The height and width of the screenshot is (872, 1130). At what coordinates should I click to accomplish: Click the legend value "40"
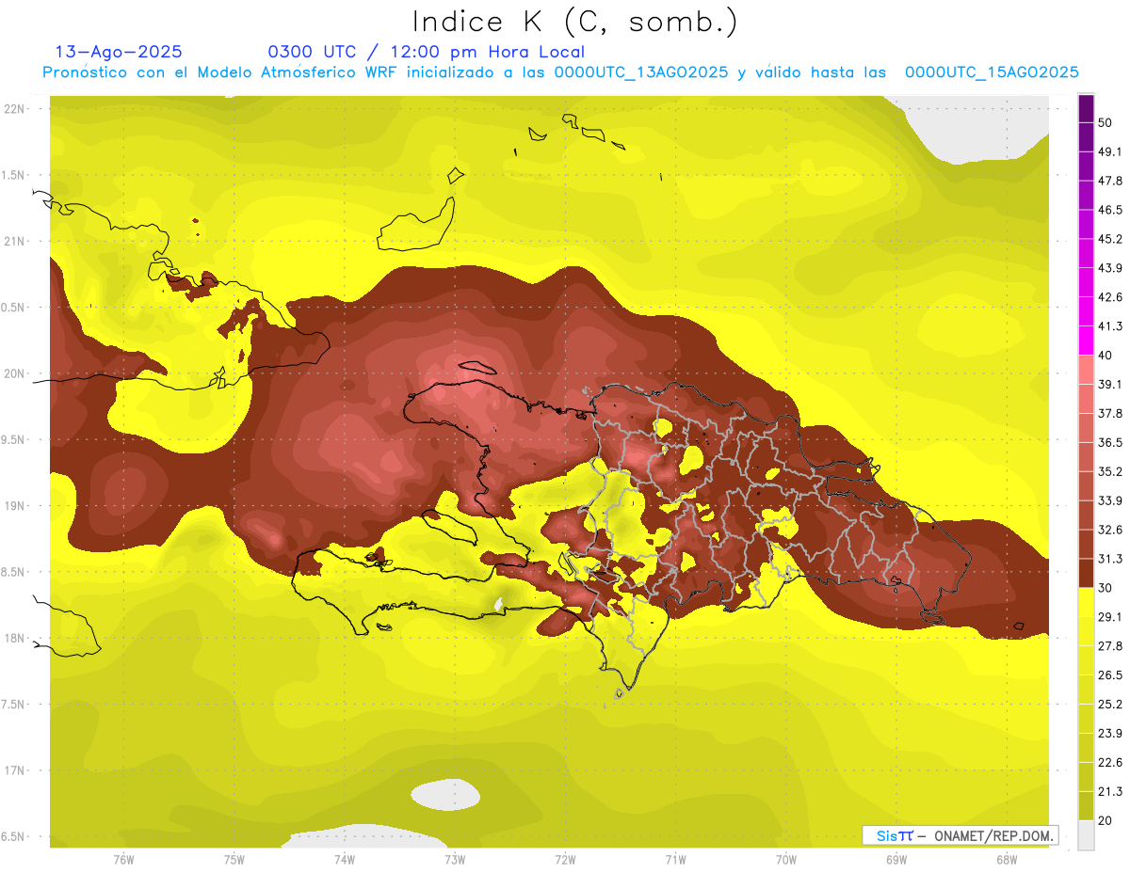point(1106,356)
